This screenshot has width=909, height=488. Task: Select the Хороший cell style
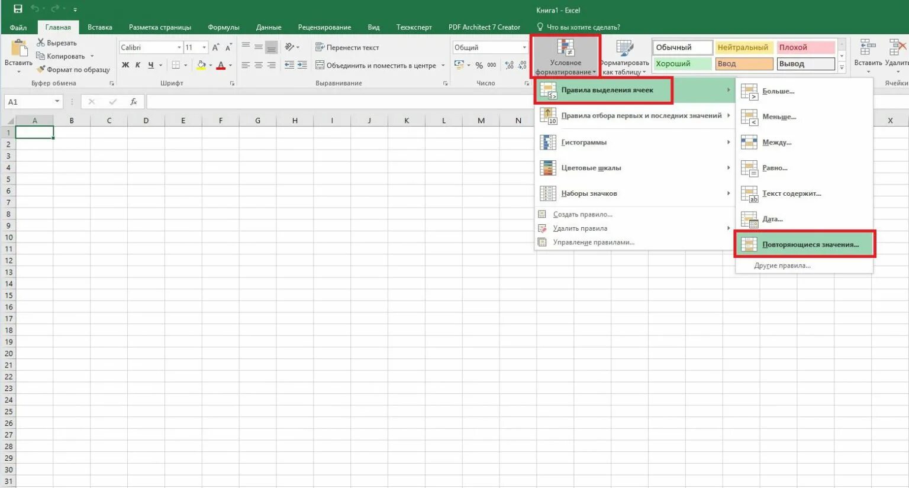click(682, 64)
